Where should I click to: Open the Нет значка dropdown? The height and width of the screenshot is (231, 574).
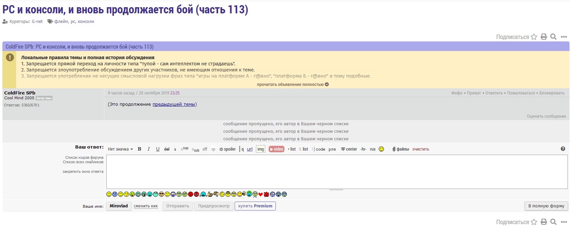pos(120,149)
